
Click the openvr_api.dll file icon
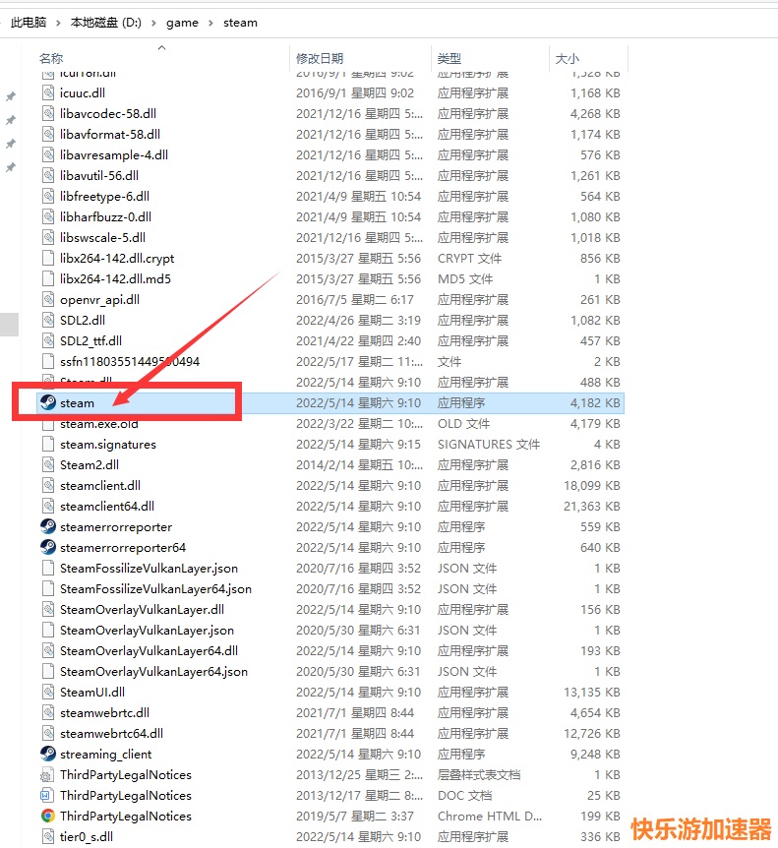click(x=48, y=299)
